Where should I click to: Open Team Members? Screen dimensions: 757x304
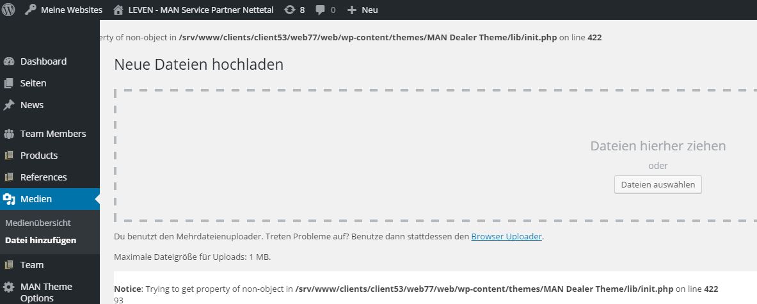[x=53, y=134]
